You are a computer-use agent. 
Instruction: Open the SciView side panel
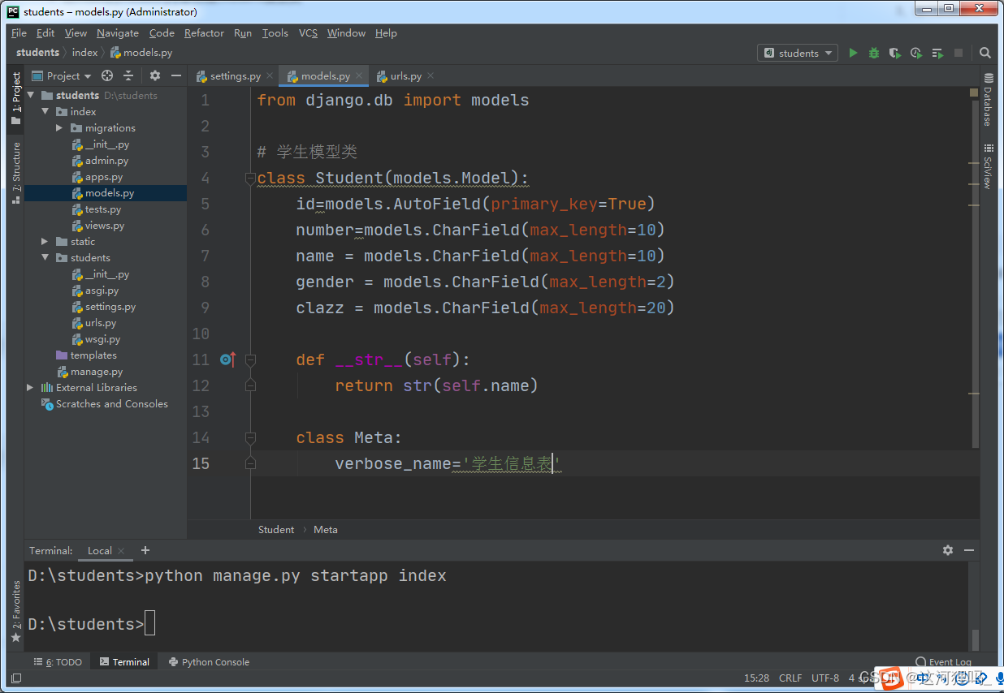[x=989, y=166]
